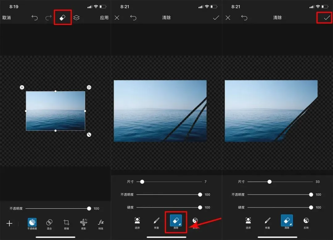Tap the plus icon to add a layer
This screenshot has height=240, width=333.
tap(9, 223)
